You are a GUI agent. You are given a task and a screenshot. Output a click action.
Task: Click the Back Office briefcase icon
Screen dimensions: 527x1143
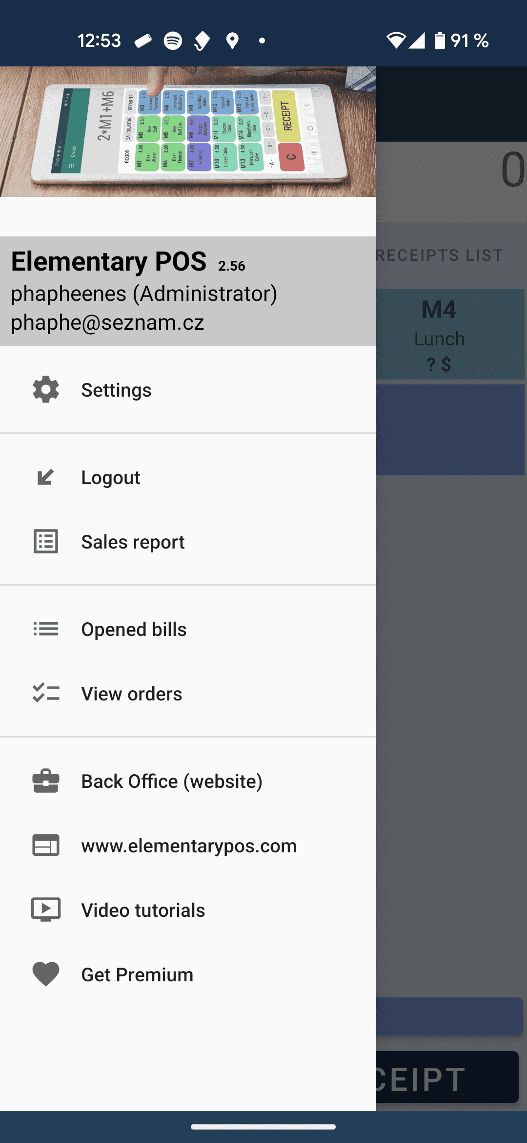click(x=45, y=781)
